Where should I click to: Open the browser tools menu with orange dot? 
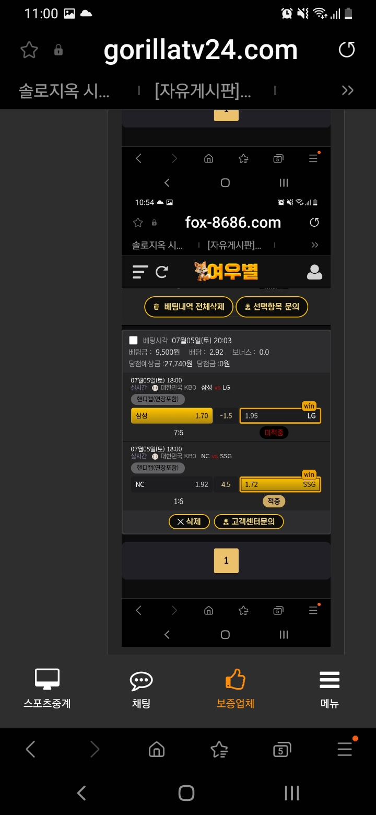(345, 749)
